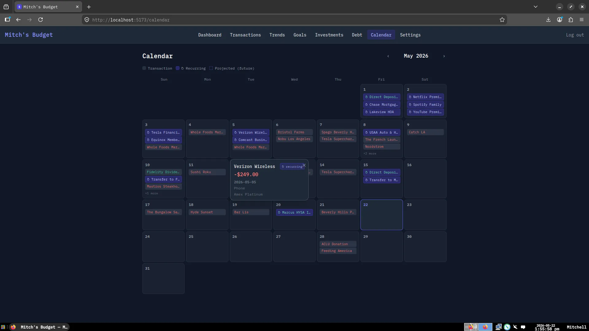Expand '+2 more' on May 8
The width and height of the screenshot is (589, 331).
pyautogui.click(x=370, y=154)
